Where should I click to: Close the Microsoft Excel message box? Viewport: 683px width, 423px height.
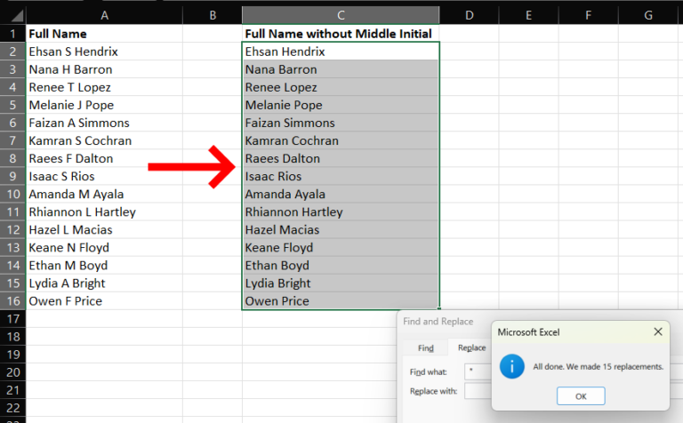tap(658, 332)
